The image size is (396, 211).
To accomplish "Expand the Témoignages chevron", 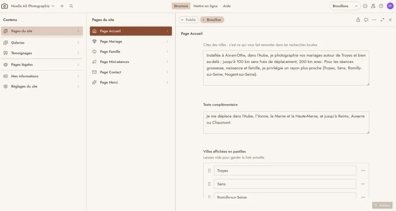I will (x=78, y=53).
